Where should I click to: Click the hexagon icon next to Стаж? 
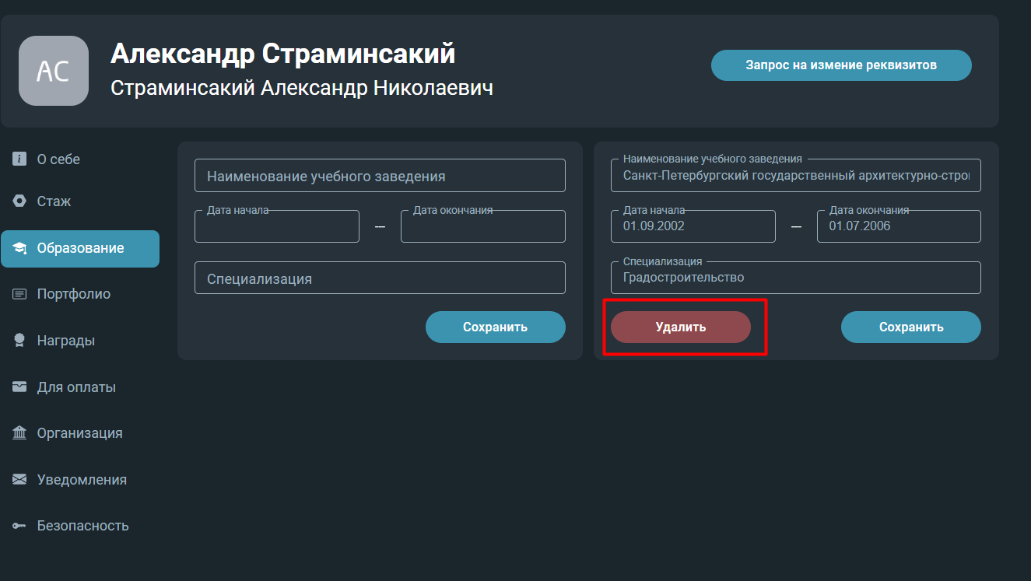(19, 201)
